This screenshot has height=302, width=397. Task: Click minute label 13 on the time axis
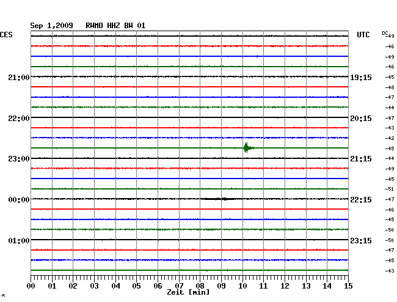coord(306,286)
